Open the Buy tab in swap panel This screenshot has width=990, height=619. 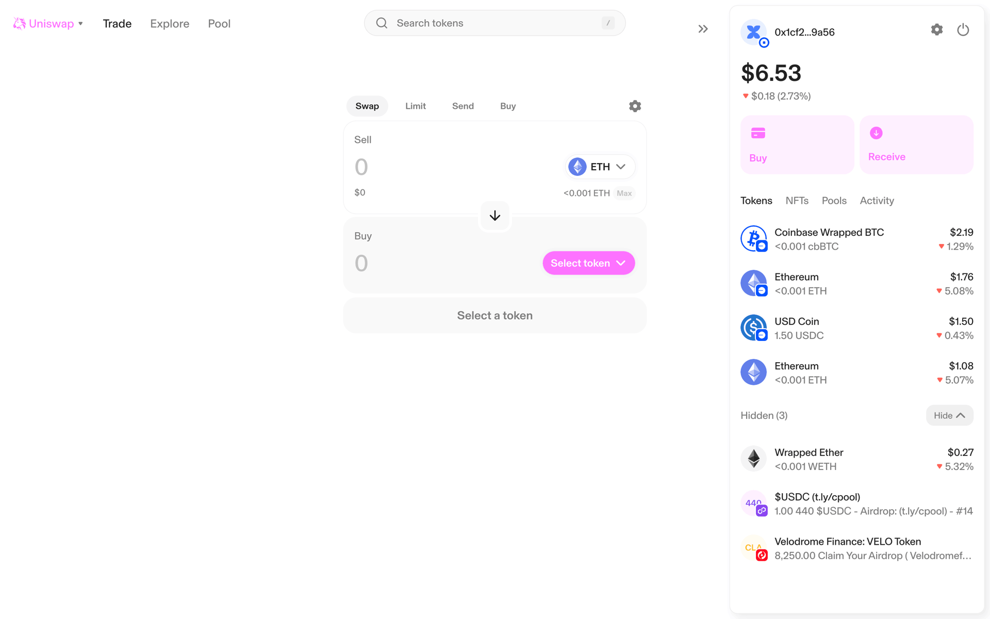[x=508, y=106]
